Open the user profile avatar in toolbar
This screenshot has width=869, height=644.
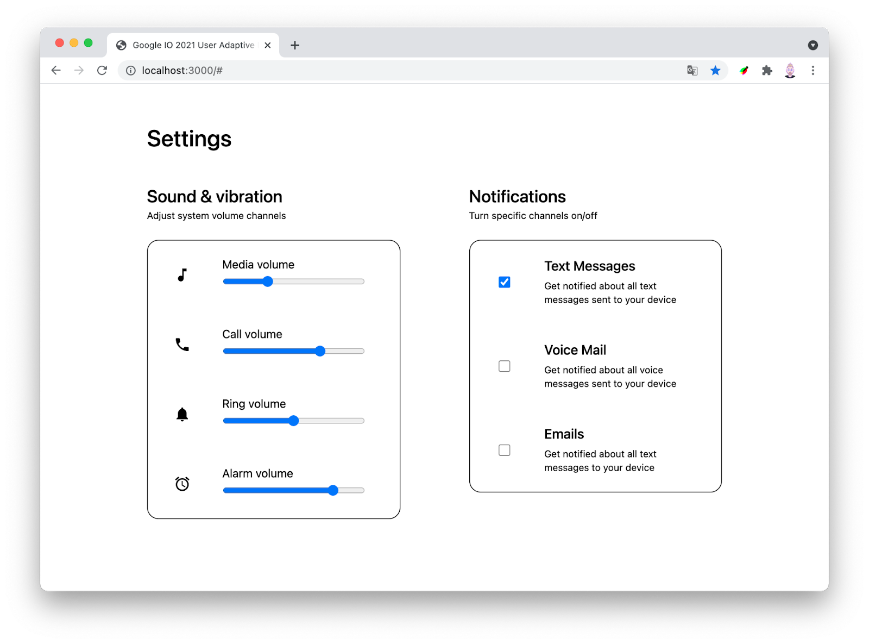pos(790,70)
